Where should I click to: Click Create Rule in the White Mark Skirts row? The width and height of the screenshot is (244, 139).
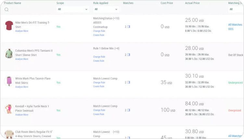(99, 87)
